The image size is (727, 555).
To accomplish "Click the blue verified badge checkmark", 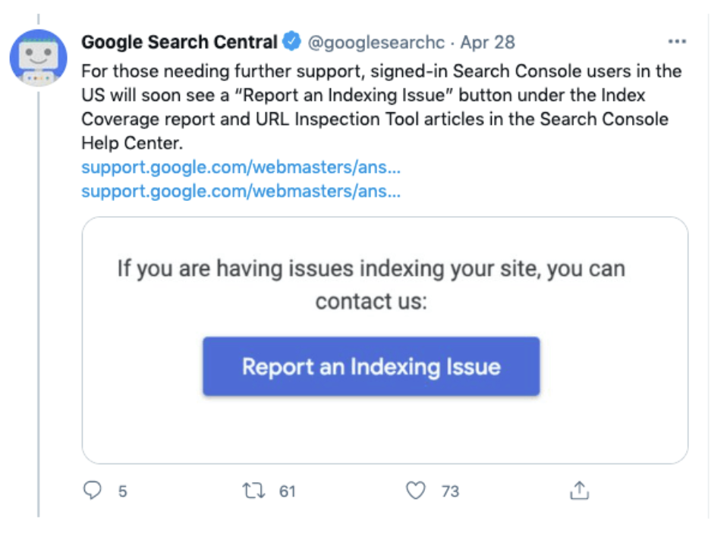I will [x=292, y=42].
